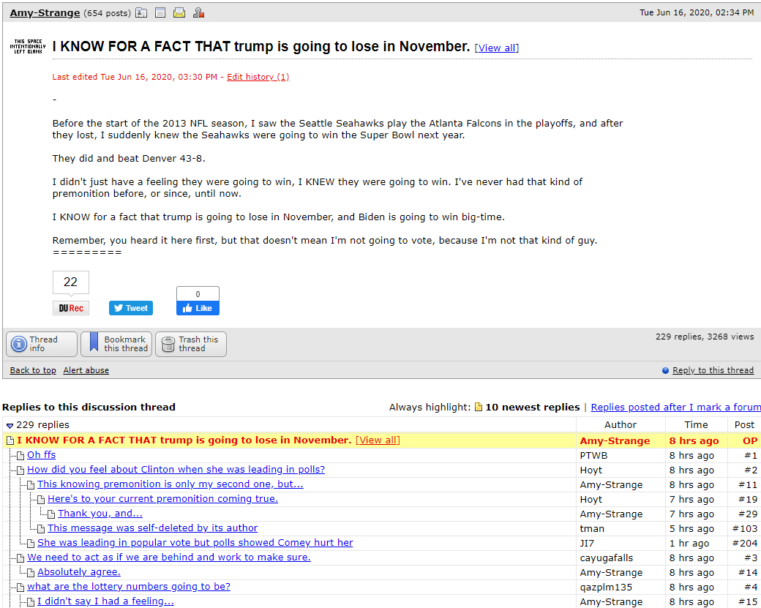761x608 pixels.
Task: Click the DU Rec recommend button
Action: [71, 308]
